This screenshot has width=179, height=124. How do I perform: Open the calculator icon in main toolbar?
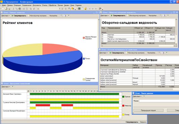tap(79, 9)
